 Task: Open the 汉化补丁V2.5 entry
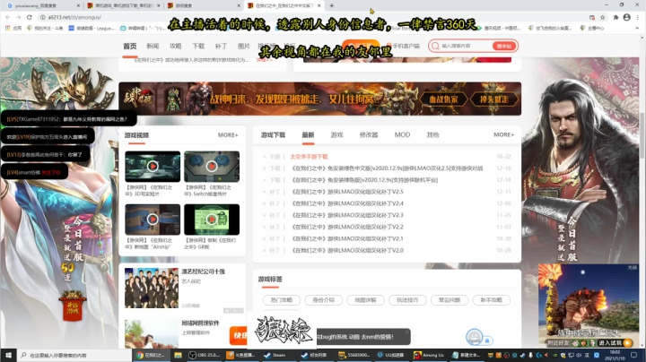coord(347,192)
